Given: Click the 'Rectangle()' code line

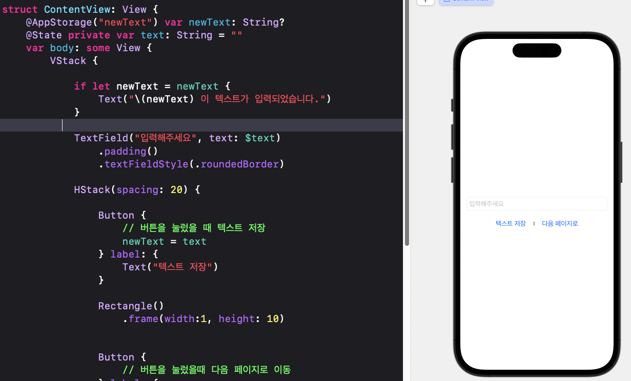Looking at the screenshot, I should [131, 306].
